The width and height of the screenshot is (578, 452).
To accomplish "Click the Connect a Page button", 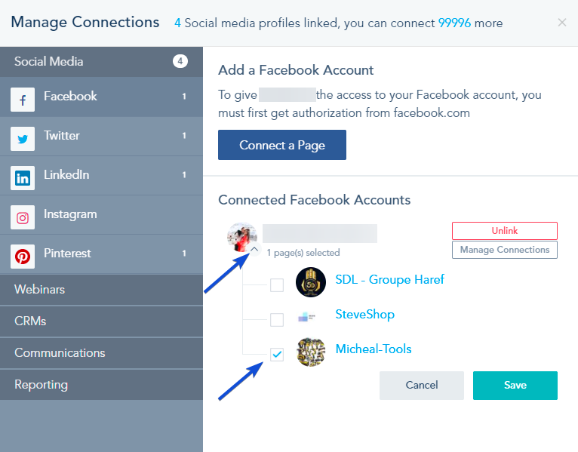I will click(282, 145).
